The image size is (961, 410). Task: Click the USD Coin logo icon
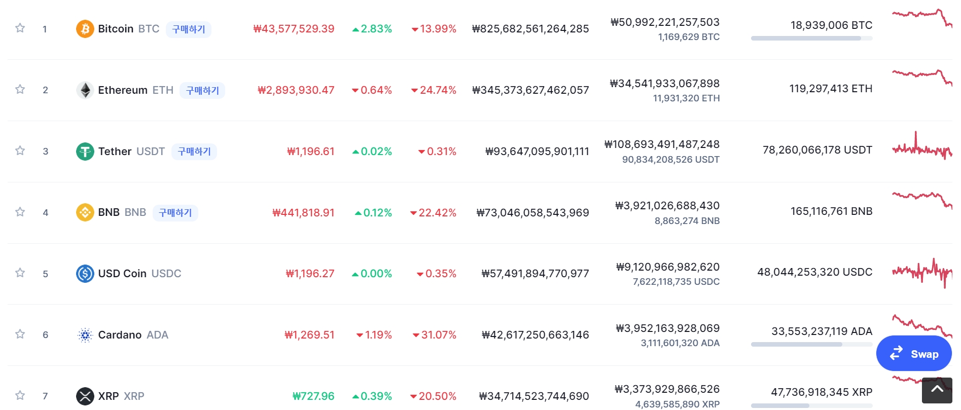point(85,274)
